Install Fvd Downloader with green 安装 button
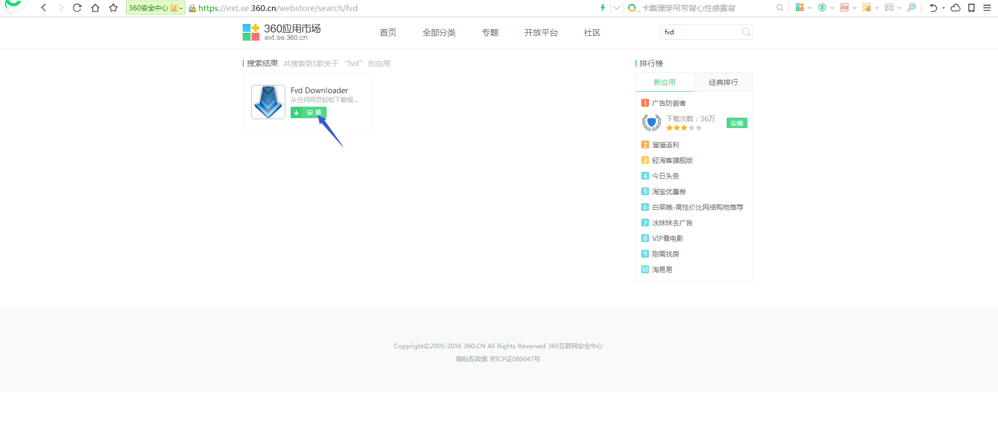Image resolution: width=998 pixels, height=443 pixels. [308, 112]
